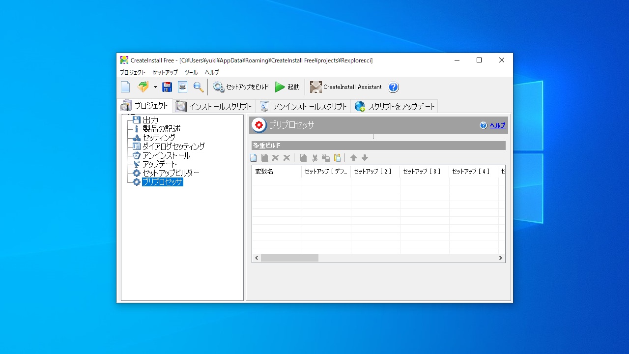Click the scroll-right arrow of table scrollbar
Viewport: 629px width, 354px height.
[x=501, y=258]
